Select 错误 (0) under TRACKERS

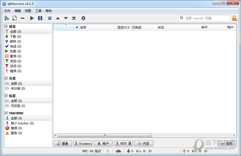tap(28, 128)
